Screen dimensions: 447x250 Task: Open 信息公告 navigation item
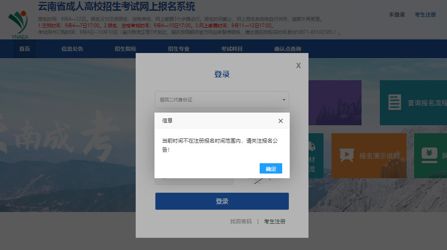click(72, 49)
